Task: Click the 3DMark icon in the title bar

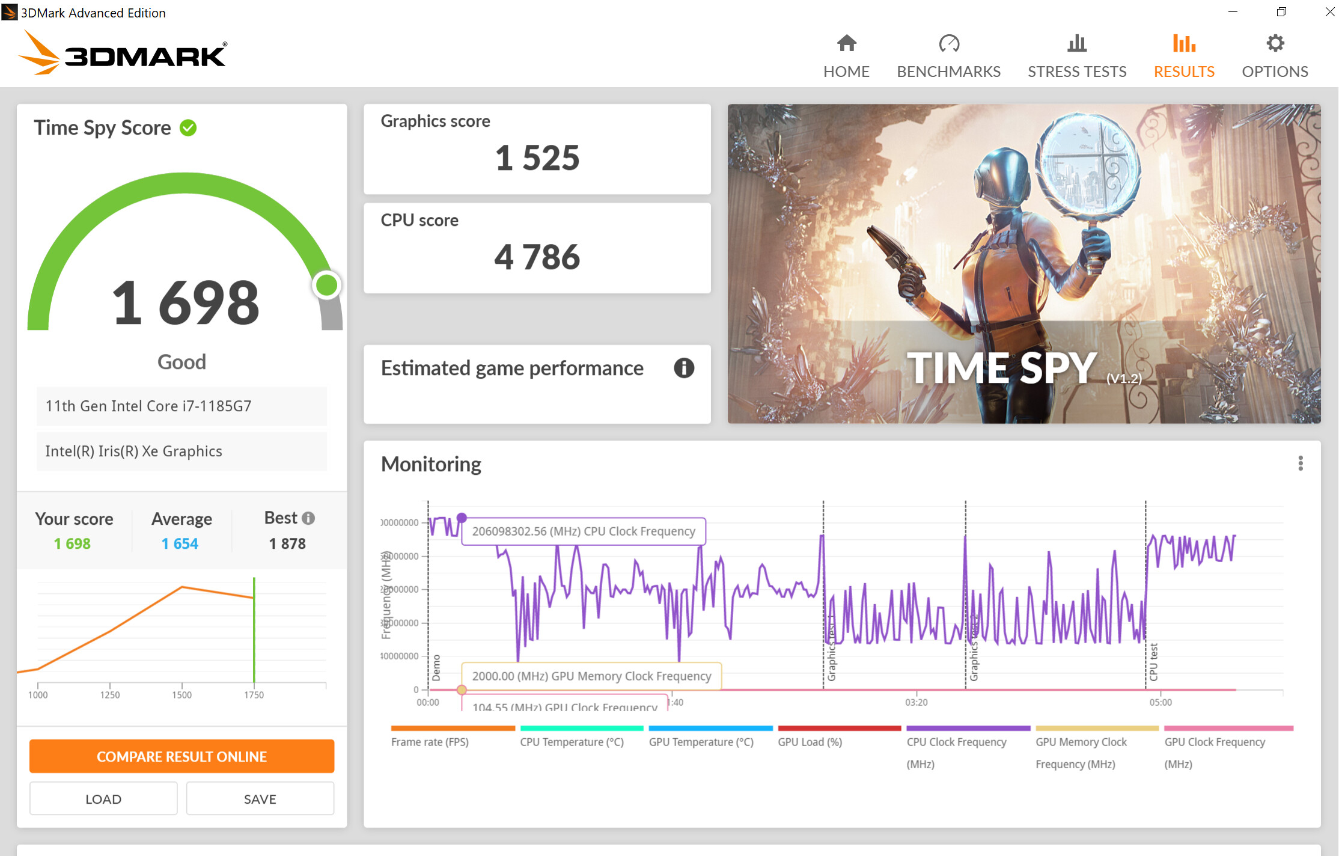Action: (x=10, y=12)
